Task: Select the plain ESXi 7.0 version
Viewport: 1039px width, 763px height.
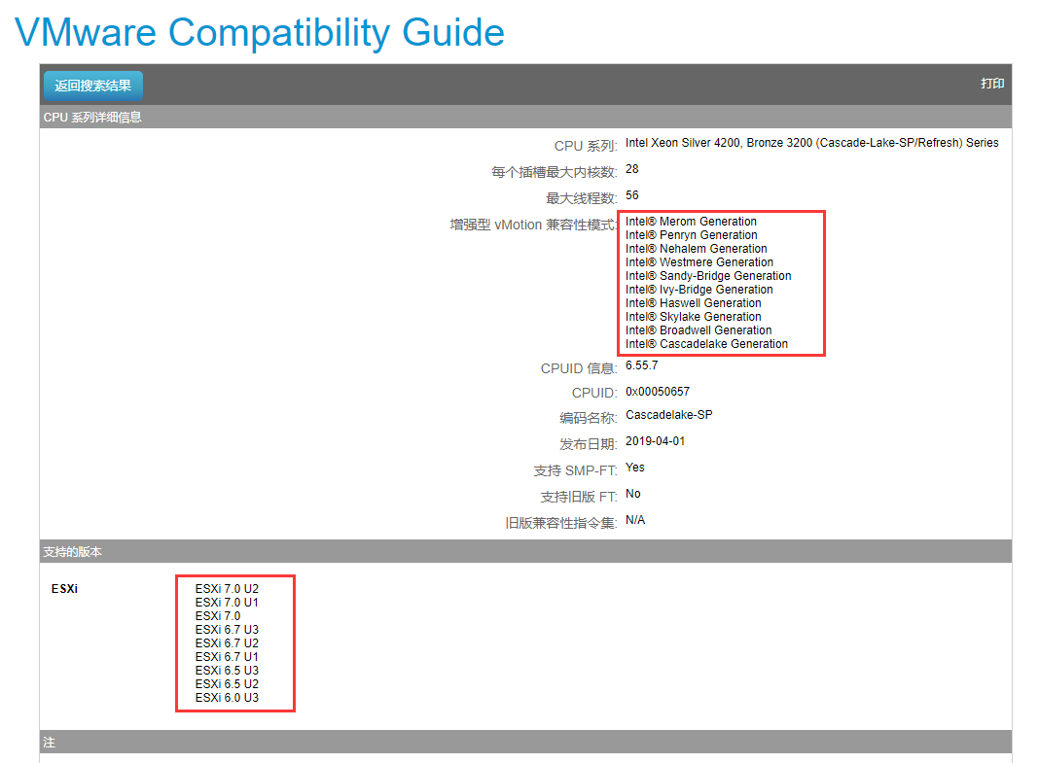Action: (217, 616)
